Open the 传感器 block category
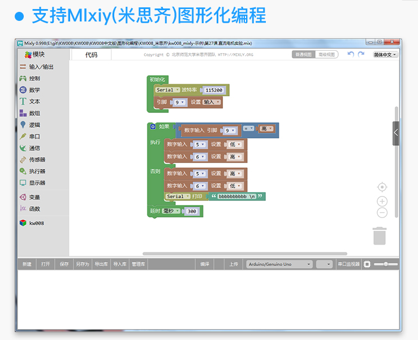418x340 pixels. point(32,160)
